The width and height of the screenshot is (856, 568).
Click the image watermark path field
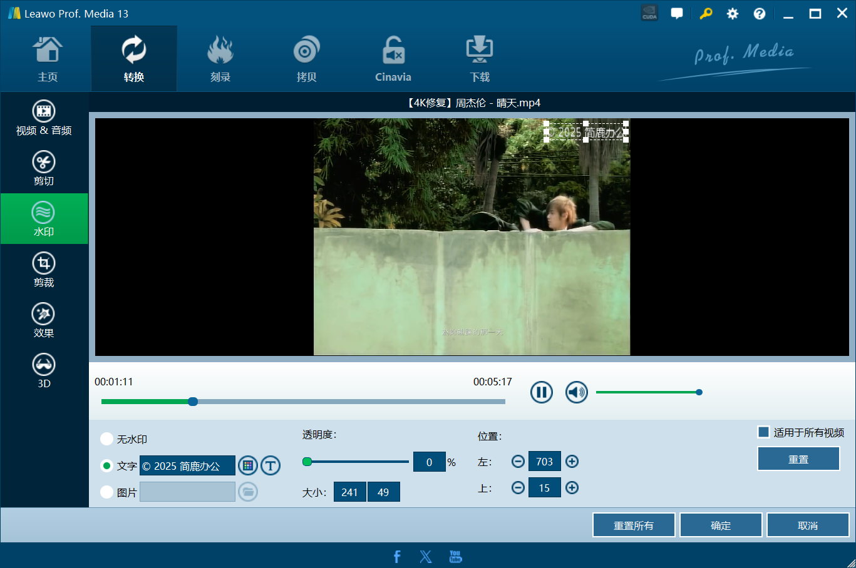(x=187, y=492)
